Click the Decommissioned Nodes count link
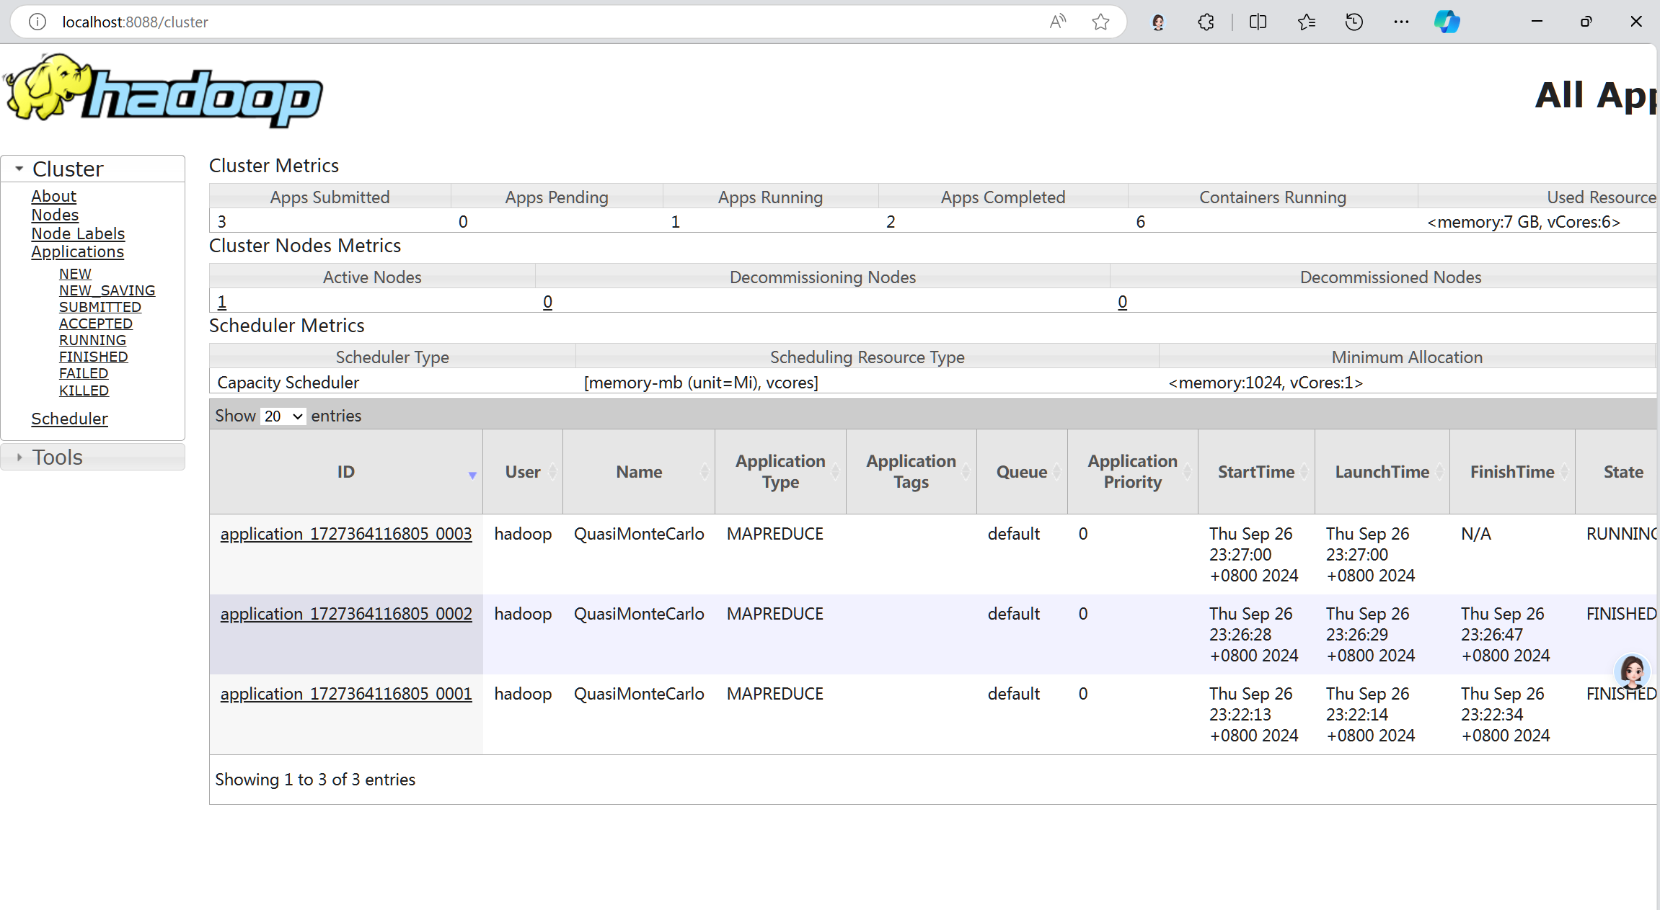The width and height of the screenshot is (1660, 910). point(1122,302)
